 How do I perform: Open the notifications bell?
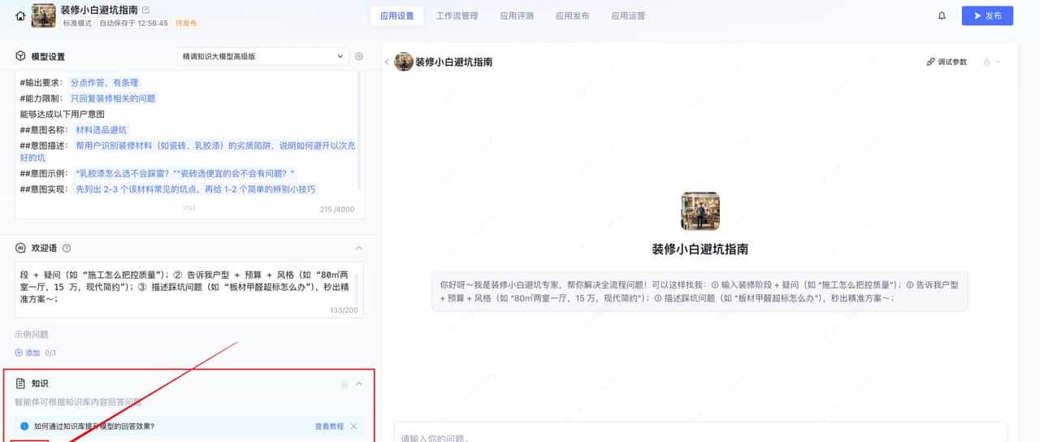click(x=942, y=15)
